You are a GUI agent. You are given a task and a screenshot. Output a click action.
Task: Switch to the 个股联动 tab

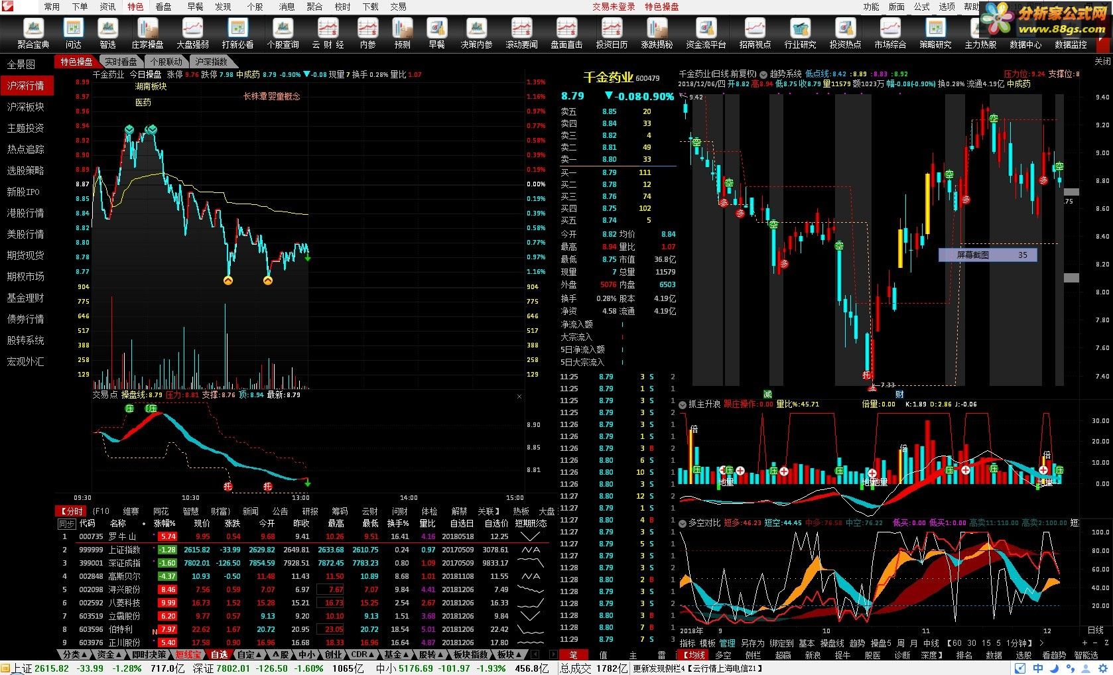166,62
